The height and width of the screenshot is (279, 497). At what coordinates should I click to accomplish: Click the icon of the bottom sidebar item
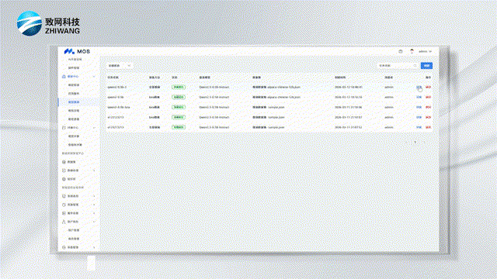click(x=64, y=247)
